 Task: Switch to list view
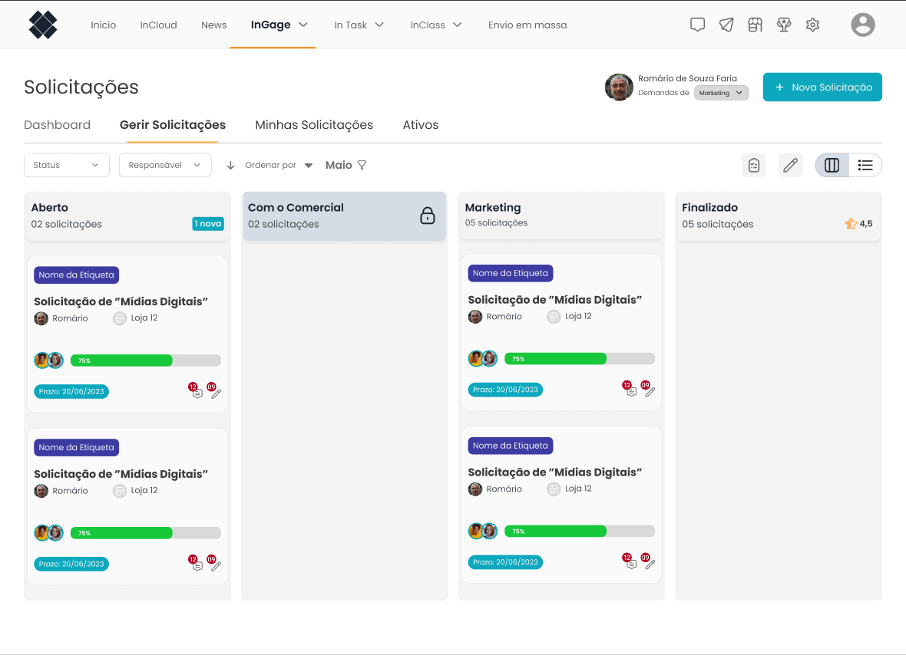click(865, 165)
